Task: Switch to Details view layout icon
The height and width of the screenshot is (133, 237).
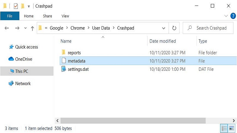Action: [224, 128]
